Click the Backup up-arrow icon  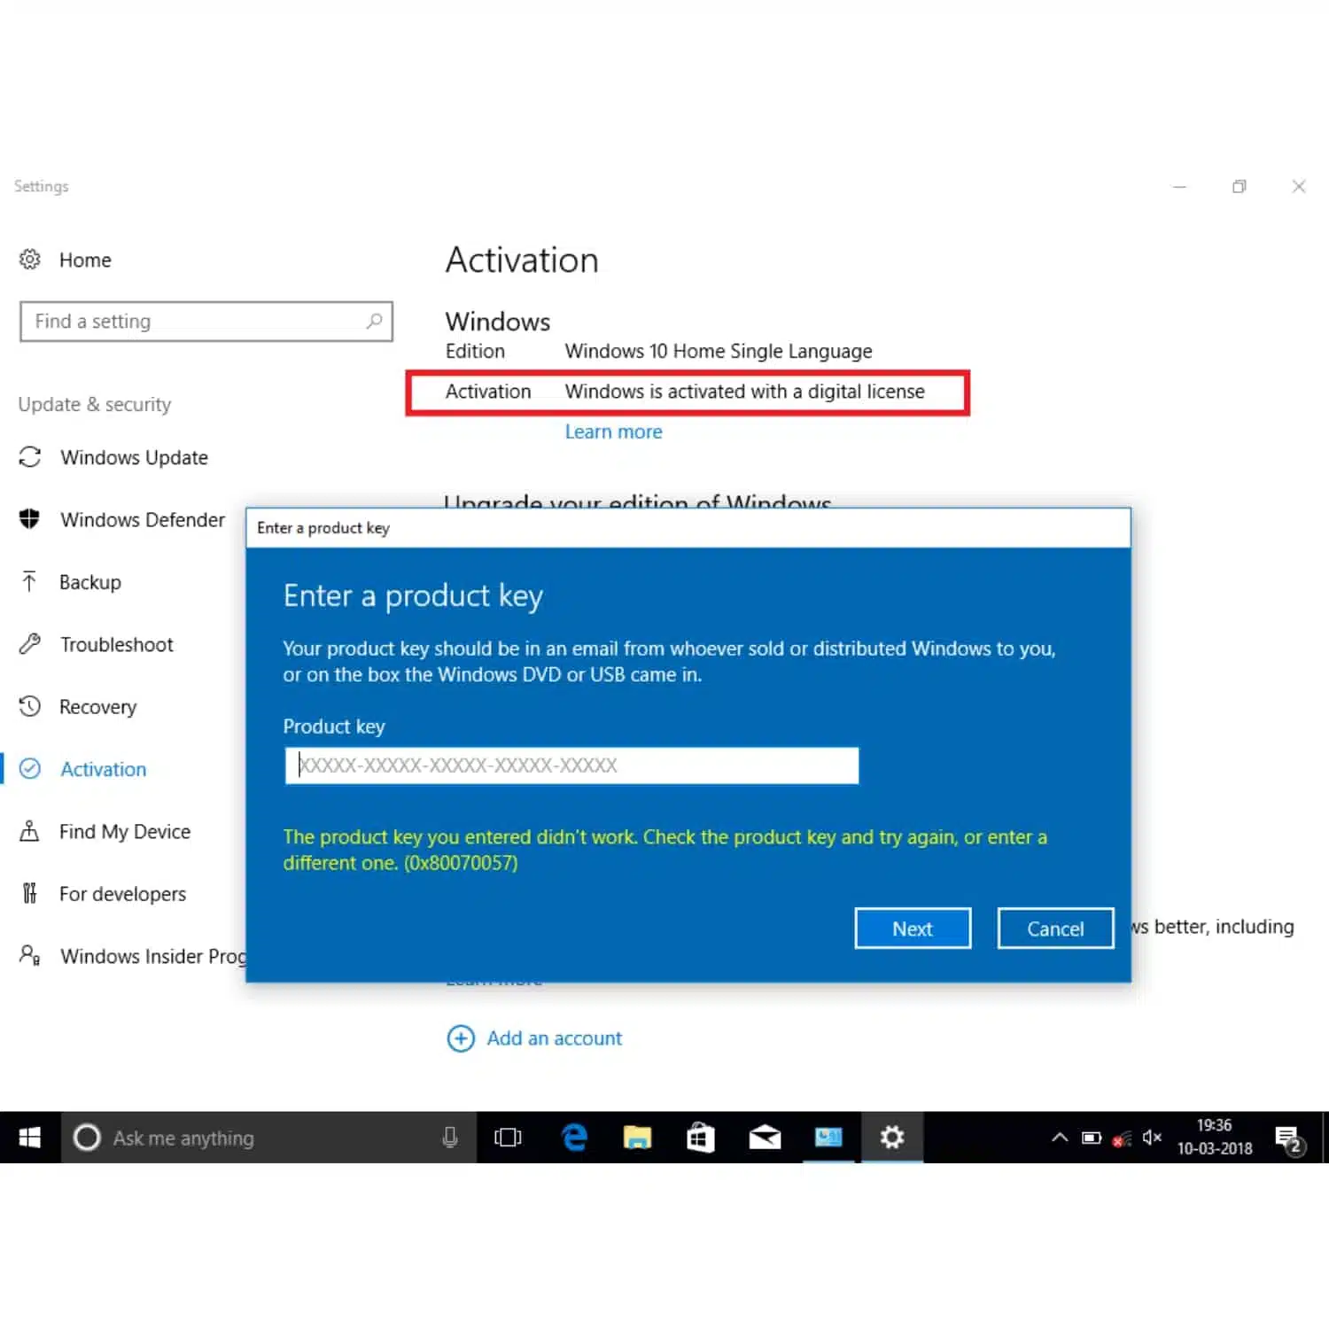tap(29, 581)
